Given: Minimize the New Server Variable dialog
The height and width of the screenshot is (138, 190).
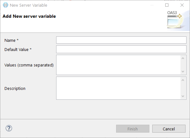Looking at the screenshot, I should click(x=152, y=5).
